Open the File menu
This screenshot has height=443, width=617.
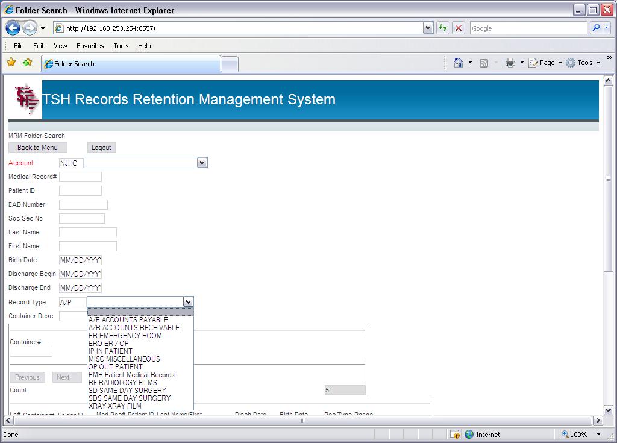19,46
